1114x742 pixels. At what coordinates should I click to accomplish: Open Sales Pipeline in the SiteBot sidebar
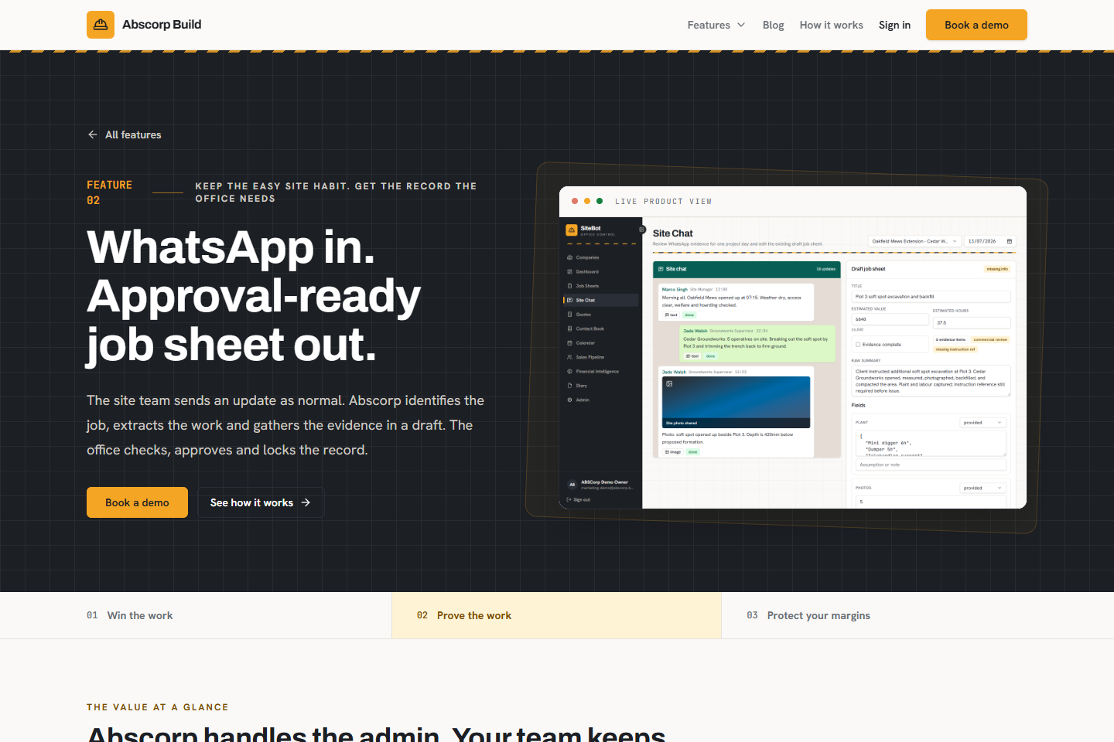[601, 357]
